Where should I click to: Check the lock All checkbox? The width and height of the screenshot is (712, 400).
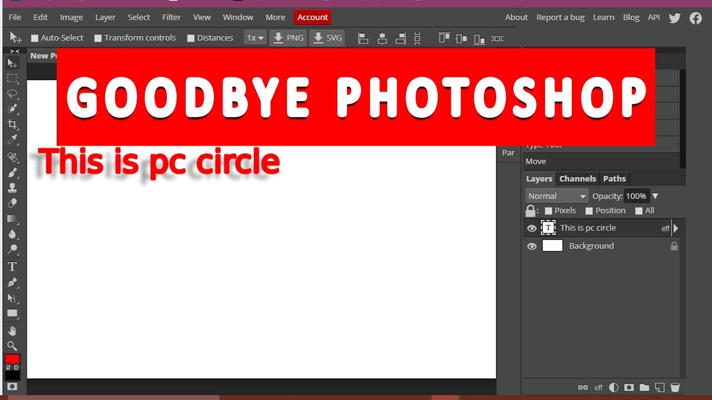[x=639, y=211]
